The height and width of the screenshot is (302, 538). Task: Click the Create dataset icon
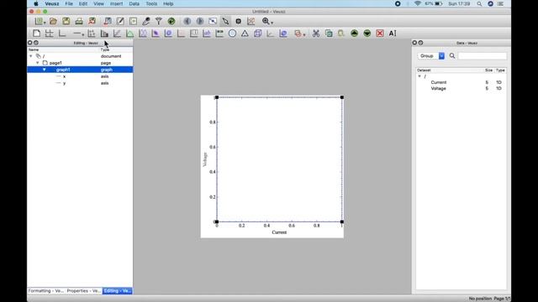[133, 21]
